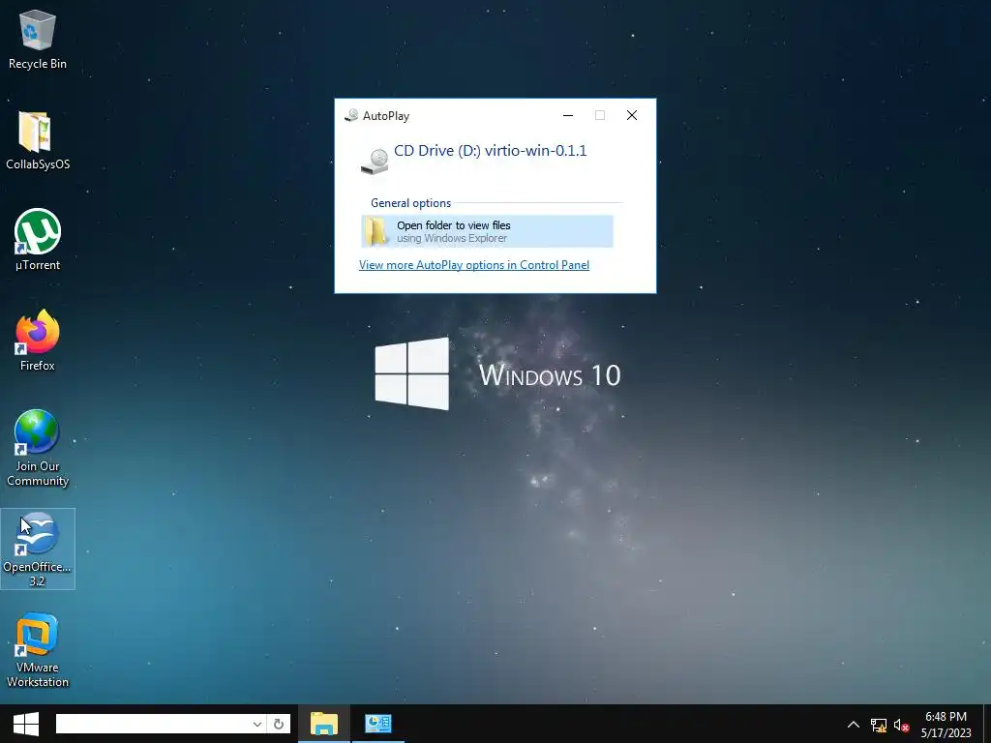Click the taskbar address input field
991x743 pixels.
(x=152, y=724)
